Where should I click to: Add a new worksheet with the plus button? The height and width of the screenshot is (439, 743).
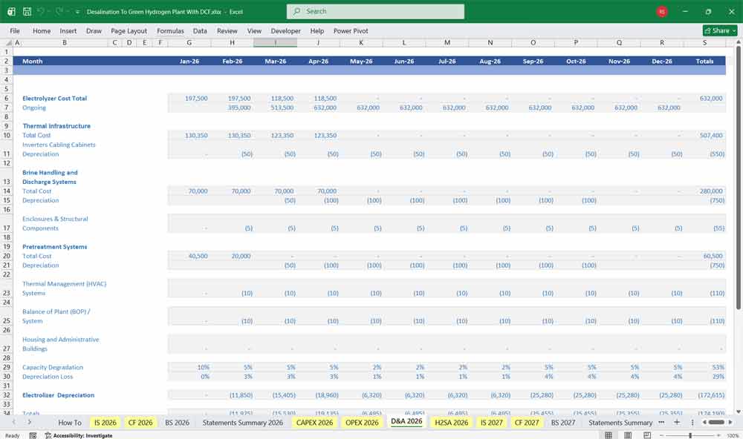point(677,422)
